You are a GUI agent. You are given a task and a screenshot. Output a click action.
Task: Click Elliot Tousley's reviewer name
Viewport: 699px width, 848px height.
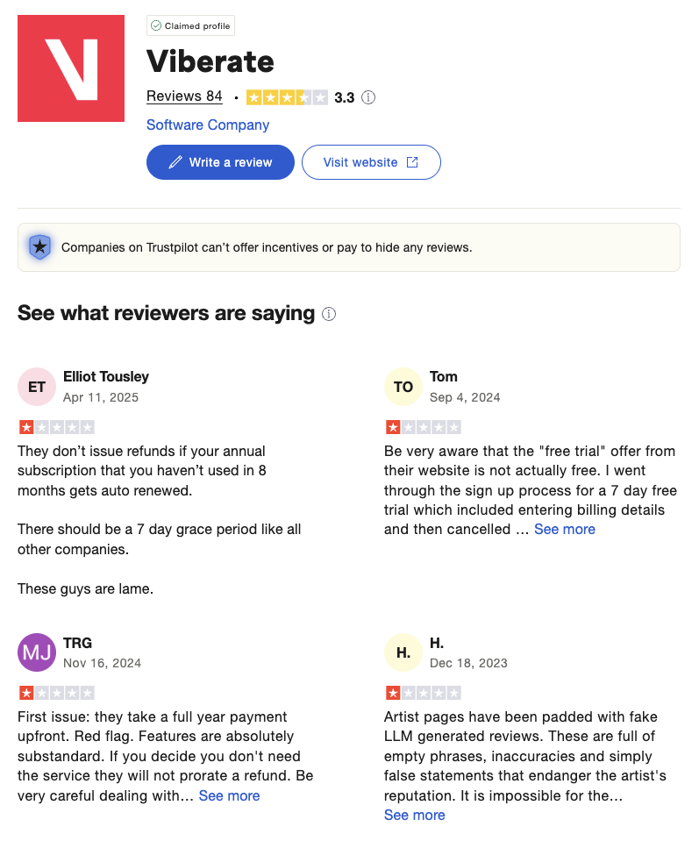point(106,376)
